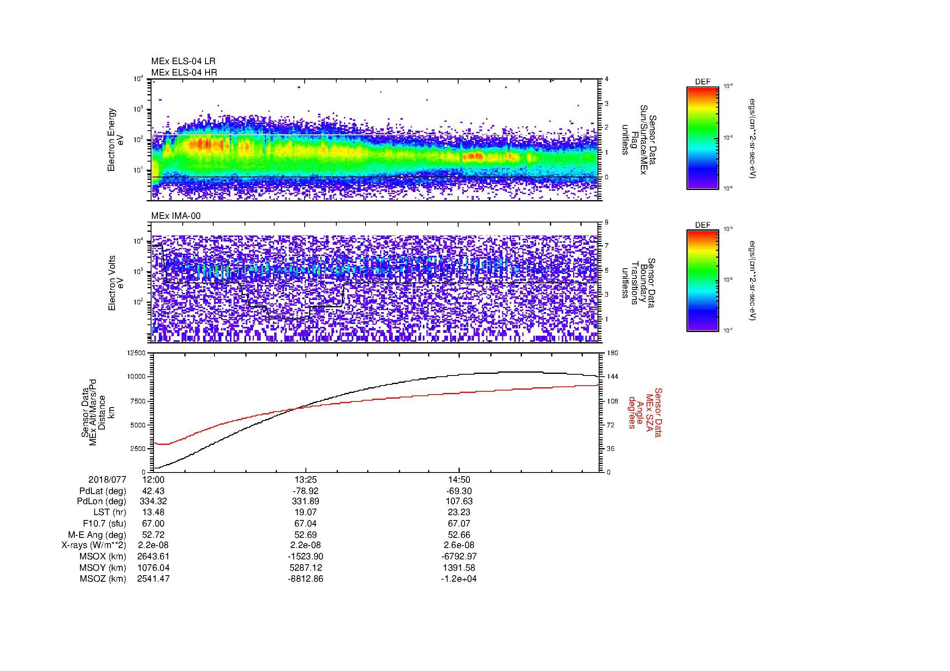This screenshot has width=950, height=671.
Task: Click the 'MEx IMA-00' panel title
Action: pos(176,216)
